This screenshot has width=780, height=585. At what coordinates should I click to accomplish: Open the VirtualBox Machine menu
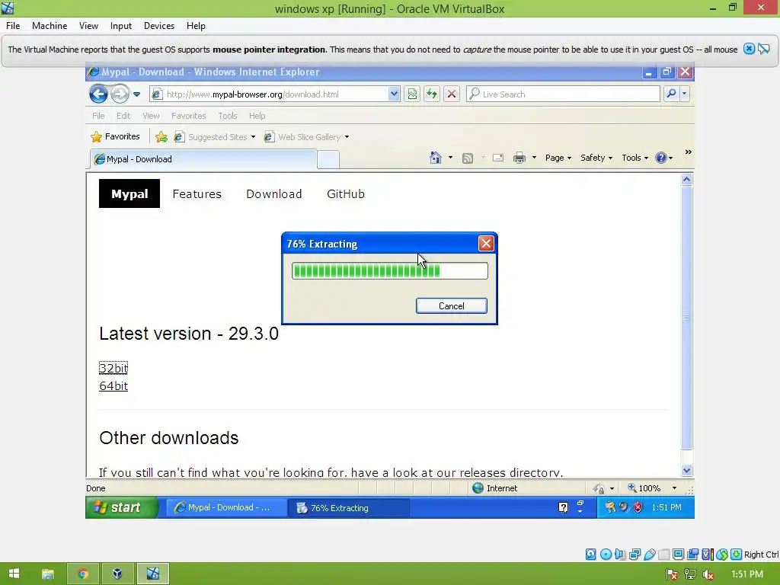(50, 26)
